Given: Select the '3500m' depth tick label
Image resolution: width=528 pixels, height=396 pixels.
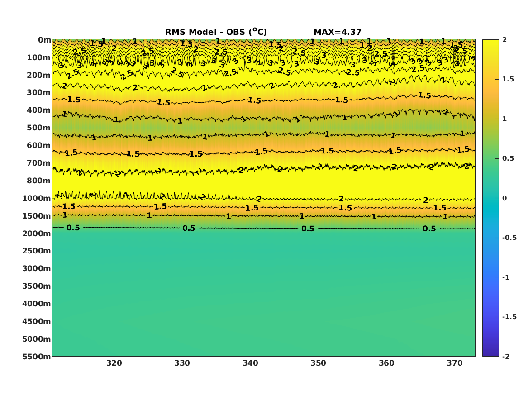Looking at the screenshot, I should pos(37,286).
